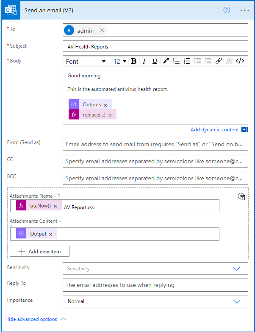Switch body editor to code view
Image resolution: width=255 pixels, height=332 pixels.
(240, 61)
